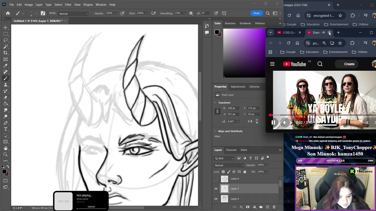376x211 pixels.
Task: Click the symmetry butterfly icon
Action: pyautogui.click(x=224, y=13)
